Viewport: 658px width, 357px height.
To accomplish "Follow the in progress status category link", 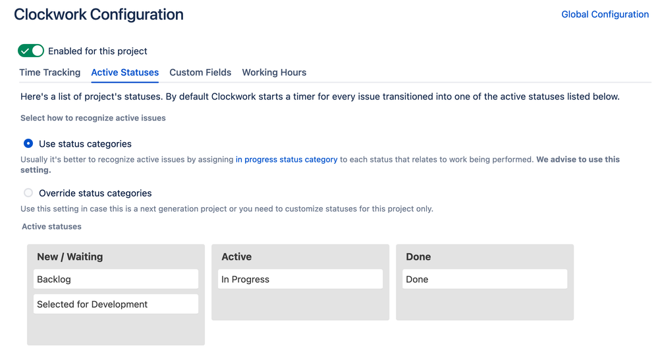I will click(x=287, y=159).
